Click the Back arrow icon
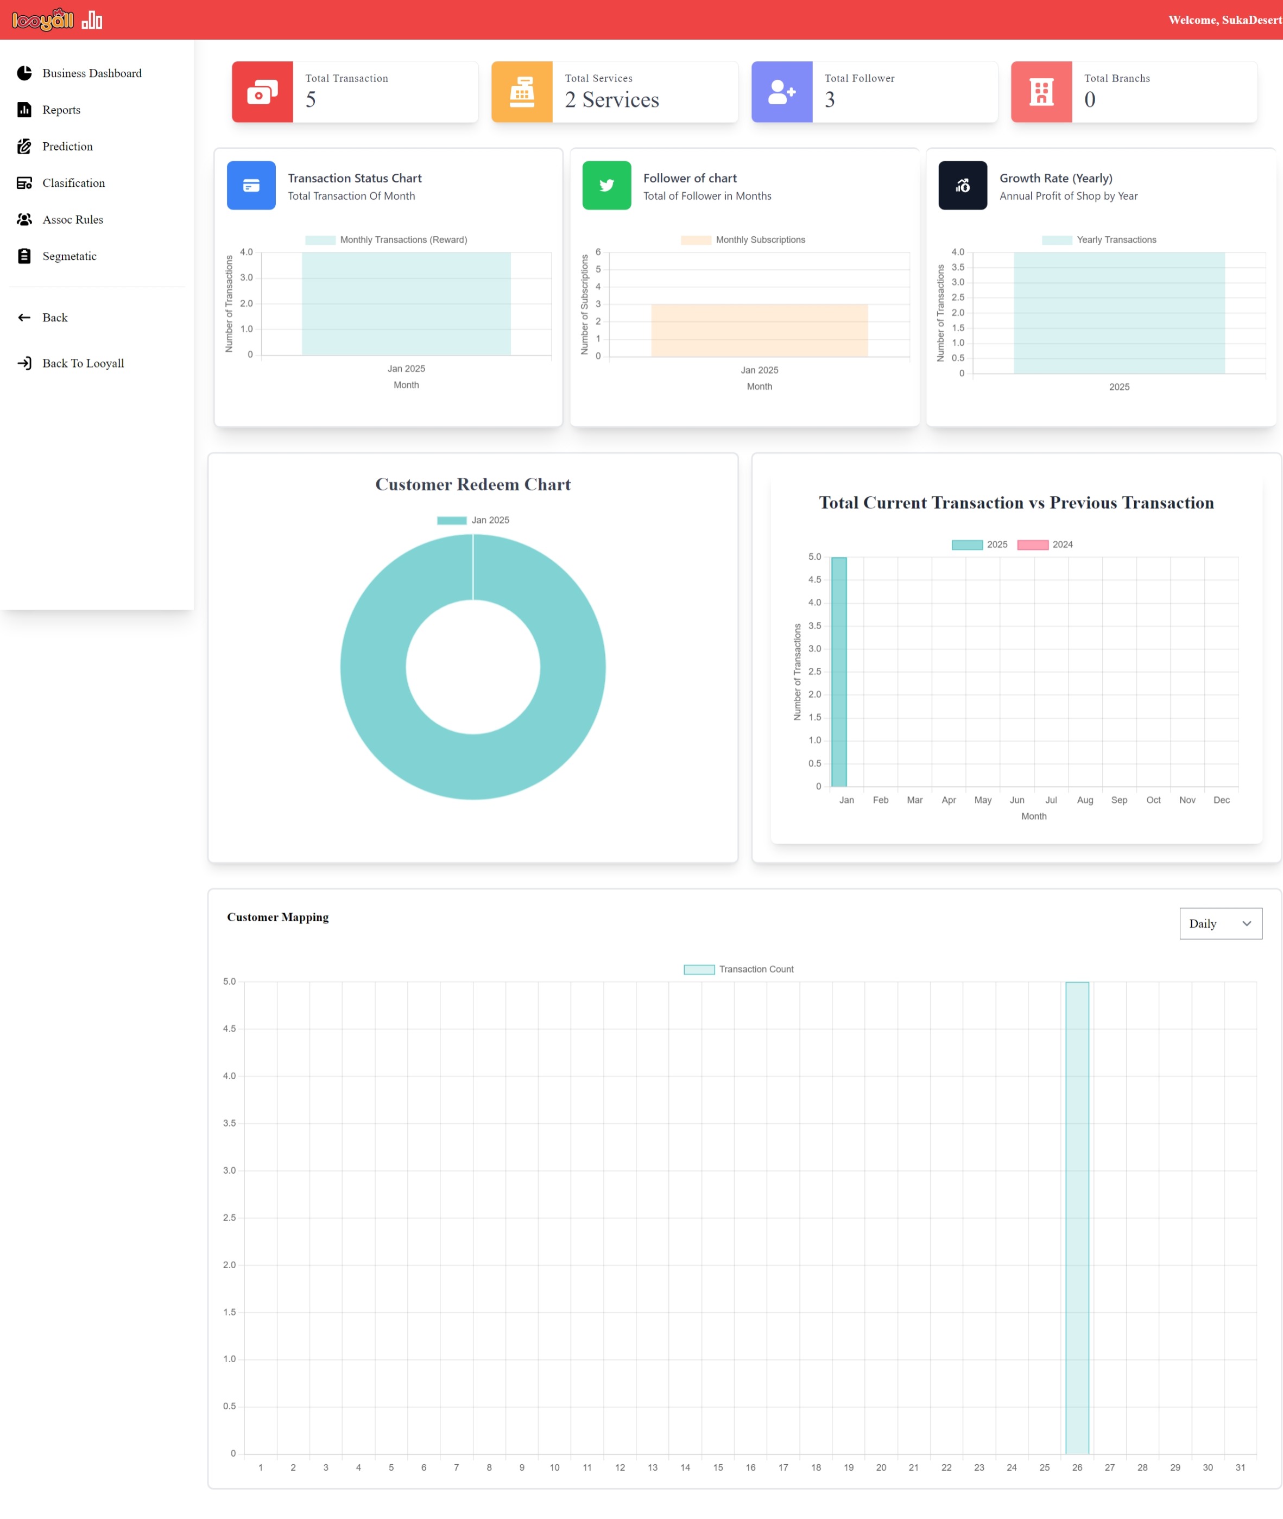Image resolution: width=1283 pixels, height=1519 pixels. (x=24, y=318)
